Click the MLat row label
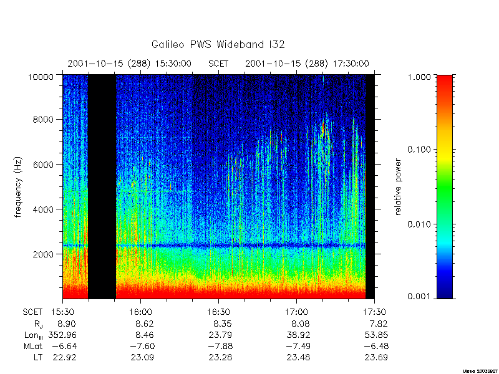Image resolution: width=499 pixels, height=374 pixels. (33, 346)
